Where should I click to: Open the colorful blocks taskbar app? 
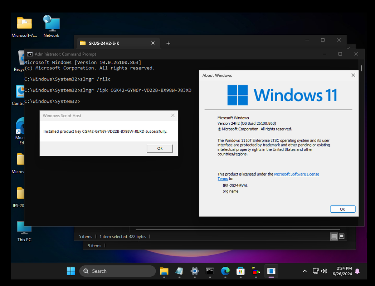pyautogui.click(x=256, y=271)
